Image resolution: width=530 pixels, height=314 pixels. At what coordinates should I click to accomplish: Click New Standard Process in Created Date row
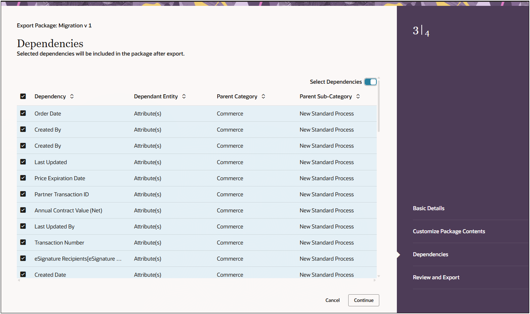point(327,275)
